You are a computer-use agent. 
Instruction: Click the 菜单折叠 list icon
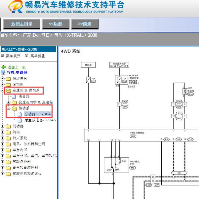pos(26,56)
